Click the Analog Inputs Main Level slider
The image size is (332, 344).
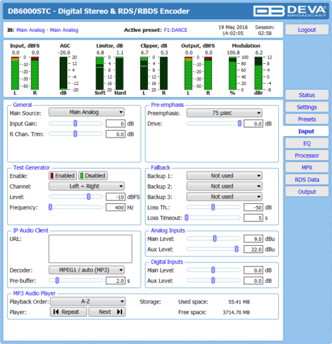click(x=213, y=238)
